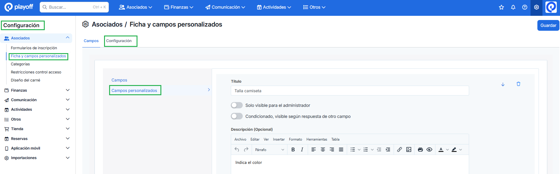Screen dimensions: 560x174
Task: Open Restricciones control acceso
Action: click(x=36, y=72)
